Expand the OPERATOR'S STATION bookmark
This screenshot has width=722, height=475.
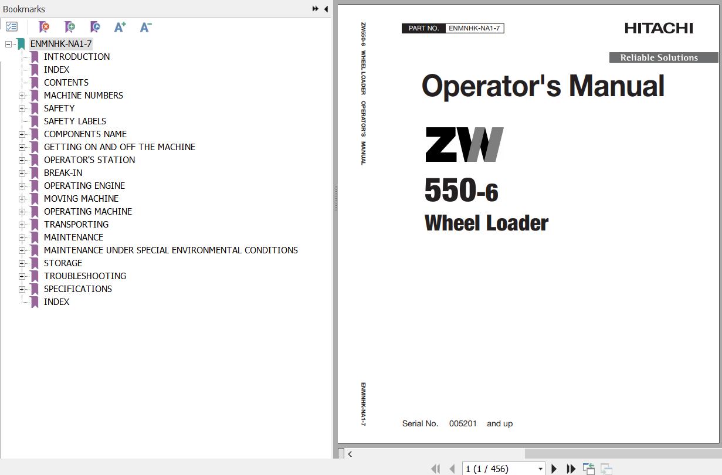[22, 160]
